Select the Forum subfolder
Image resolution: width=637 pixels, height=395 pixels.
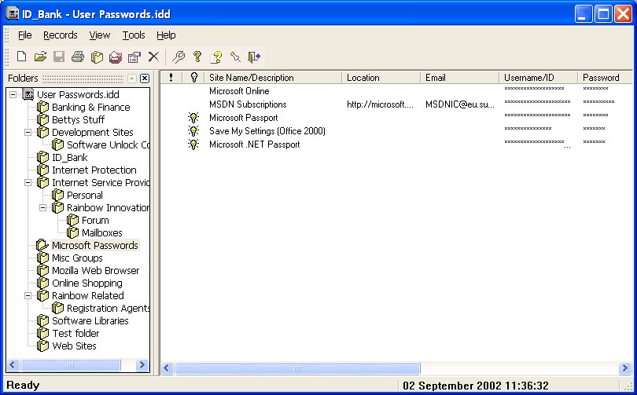tap(95, 220)
